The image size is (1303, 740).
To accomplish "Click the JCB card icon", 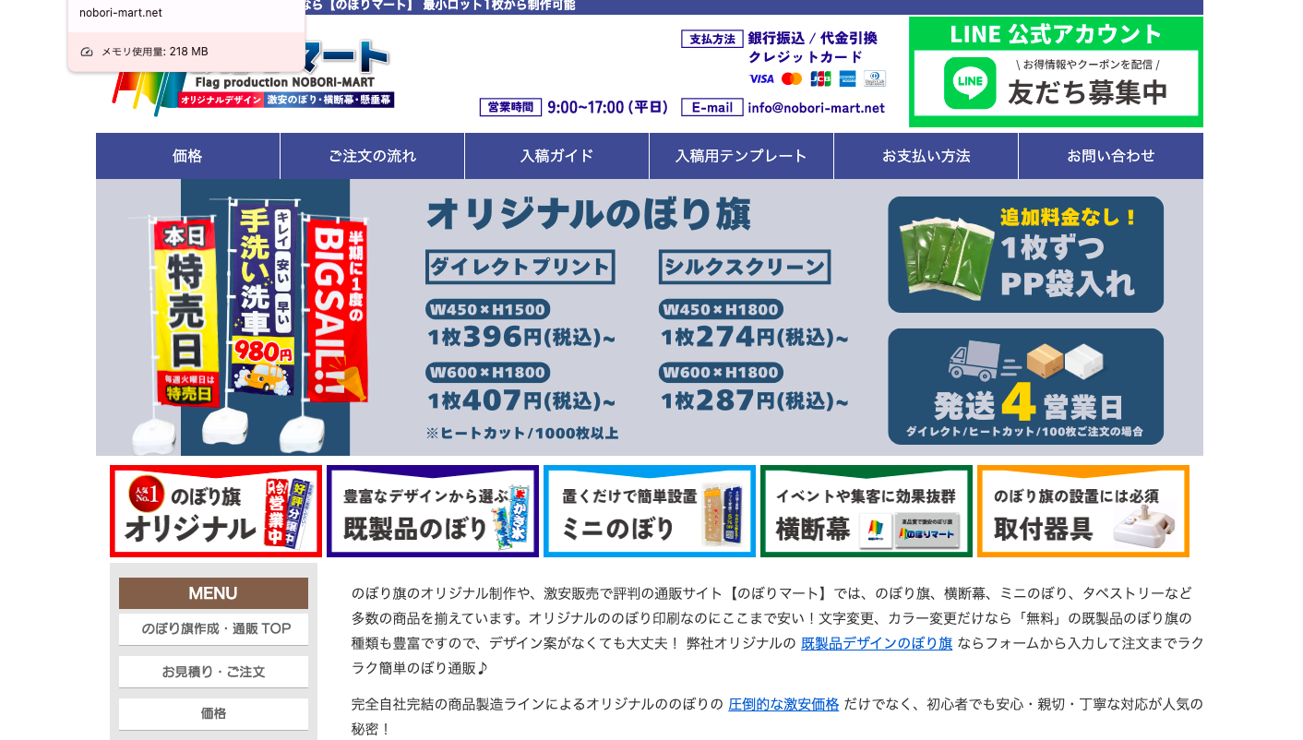I will (820, 78).
